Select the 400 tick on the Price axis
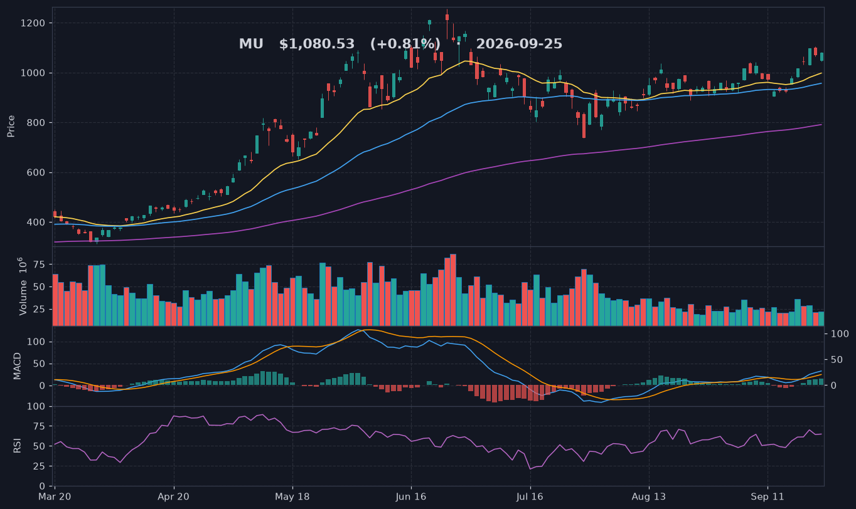Viewport: 856px width, 509px height. (36, 223)
